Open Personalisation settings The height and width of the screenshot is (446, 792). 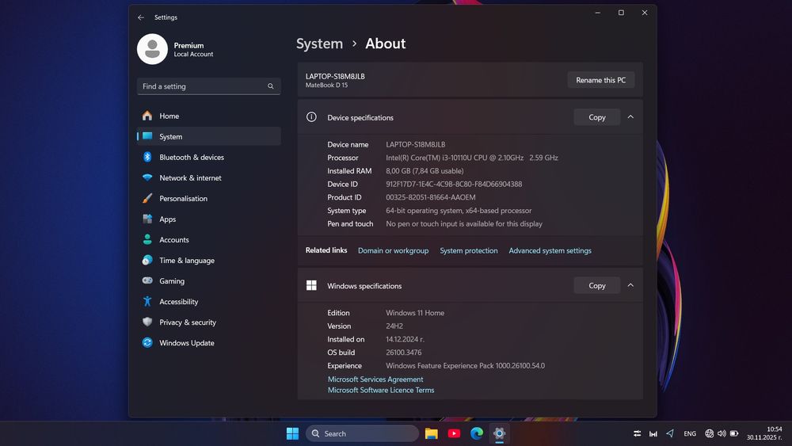pos(208,199)
